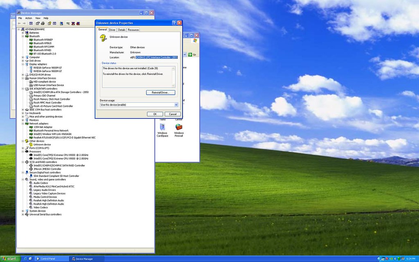
Task: Select JMicron JMB36X Controller
Action: [x=47, y=169]
